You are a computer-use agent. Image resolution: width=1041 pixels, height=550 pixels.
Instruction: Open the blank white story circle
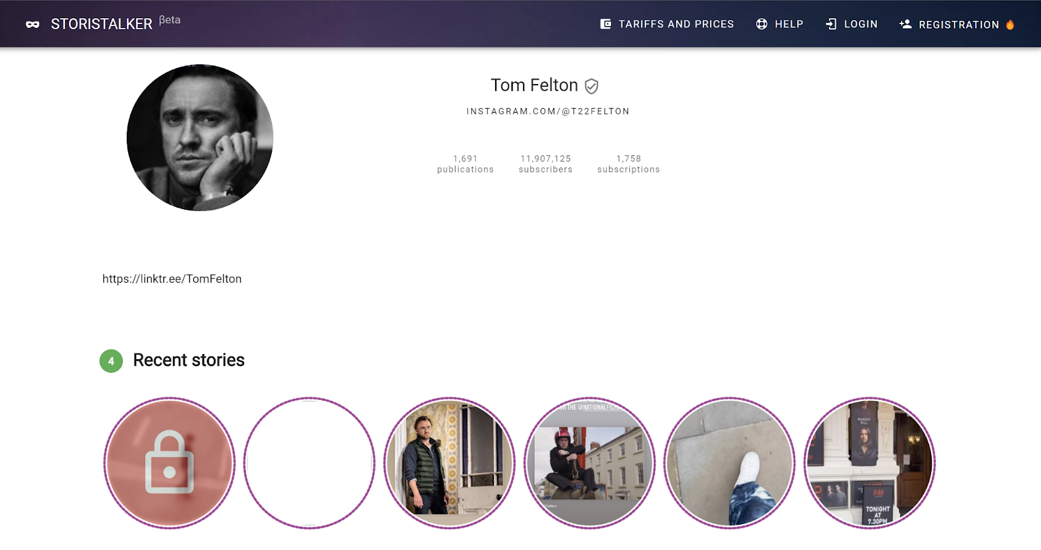(309, 463)
